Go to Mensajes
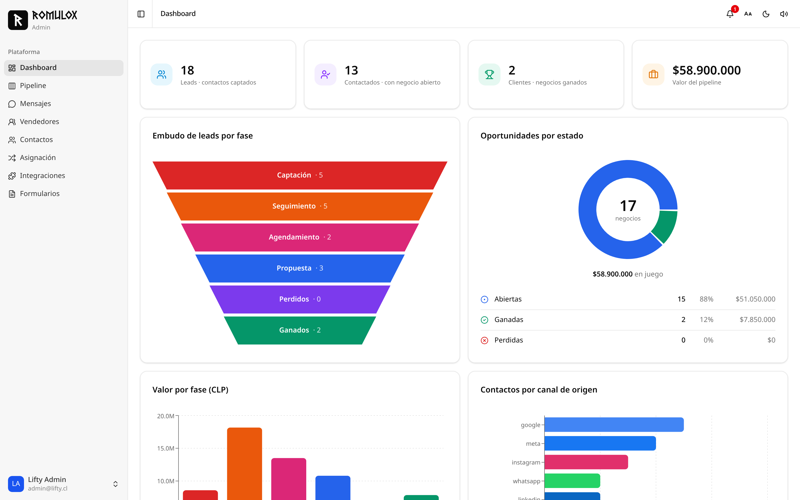 click(x=63, y=104)
